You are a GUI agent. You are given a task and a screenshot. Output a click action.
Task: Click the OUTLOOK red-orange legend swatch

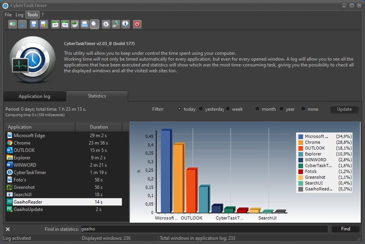[301, 148]
